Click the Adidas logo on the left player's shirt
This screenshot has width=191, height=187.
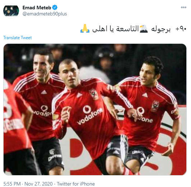pyautogui.click(x=44, y=92)
